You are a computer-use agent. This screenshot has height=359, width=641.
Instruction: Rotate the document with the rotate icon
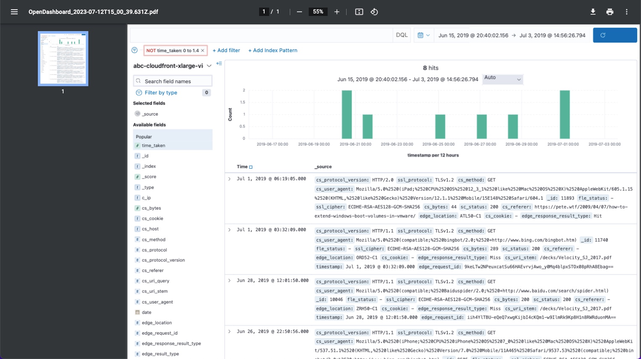tap(374, 12)
